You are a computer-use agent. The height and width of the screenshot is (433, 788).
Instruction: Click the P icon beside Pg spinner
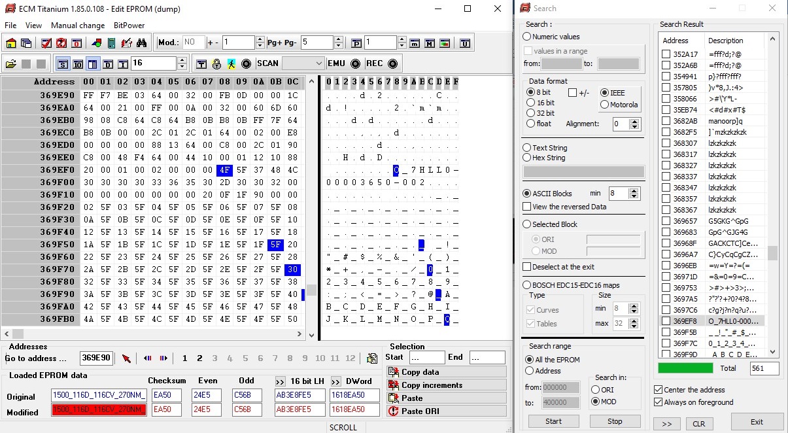click(x=356, y=43)
